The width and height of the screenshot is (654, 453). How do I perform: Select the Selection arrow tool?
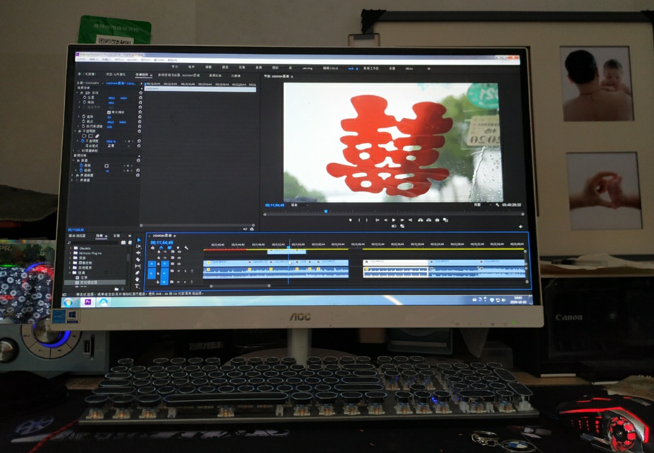click(x=139, y=240)
